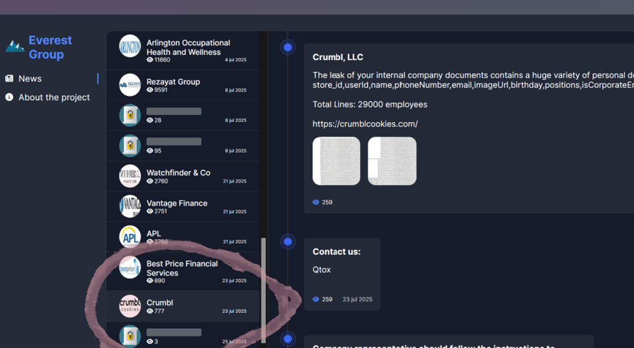Click padlock icon of entry with 28 views
This screenshot has width=634, height=348.
(130, 115)
